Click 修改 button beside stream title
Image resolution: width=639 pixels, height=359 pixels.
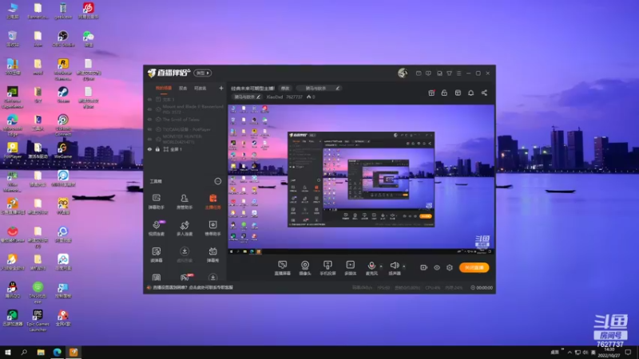[x=285, y=88]
